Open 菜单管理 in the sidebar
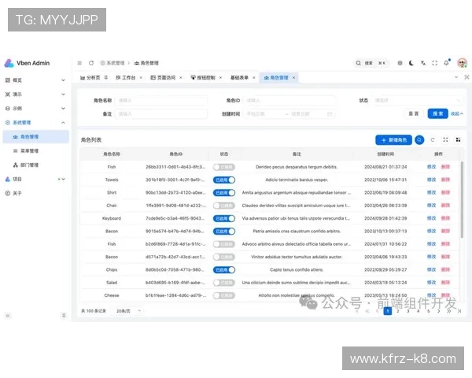The image size is (472, 378). click(x=35, y=150)
